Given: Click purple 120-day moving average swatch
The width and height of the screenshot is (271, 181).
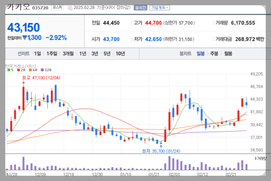Looking at the screenshot, I should [42, 70].
